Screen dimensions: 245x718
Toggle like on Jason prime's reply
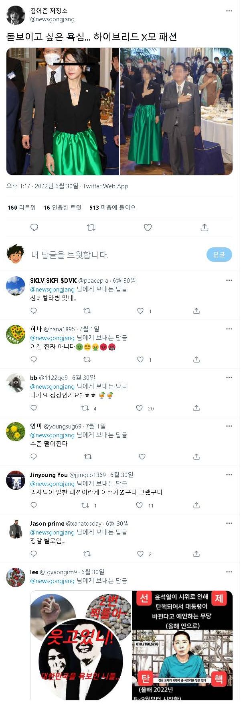[x=140, y=554]
